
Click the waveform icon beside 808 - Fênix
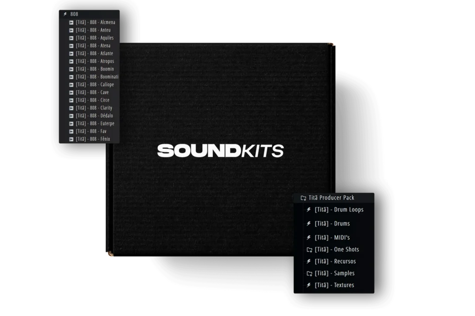pyautogui.click(x=71, y=139)
